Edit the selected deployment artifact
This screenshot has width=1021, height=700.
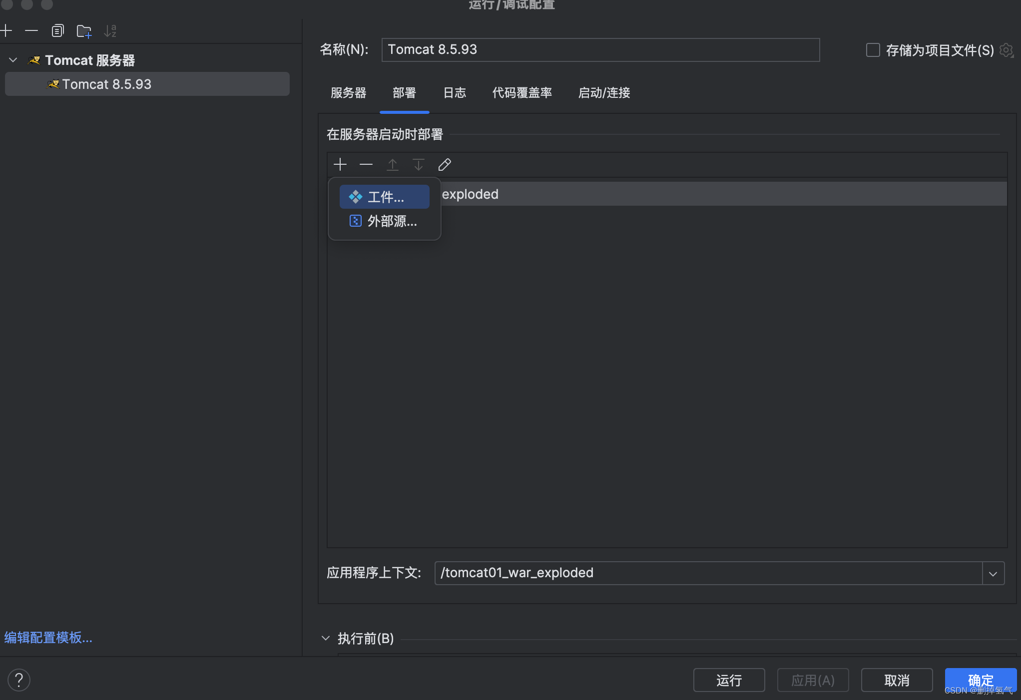pos(445,164)
